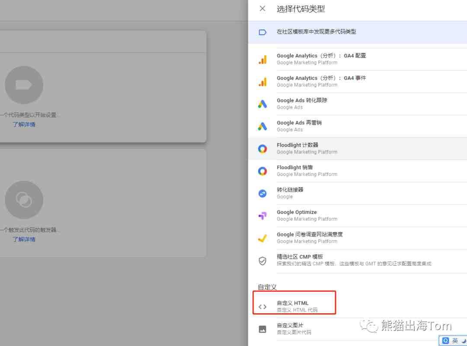Choose Google 问卷调查网站满意度 tag type

coord(358,238)
